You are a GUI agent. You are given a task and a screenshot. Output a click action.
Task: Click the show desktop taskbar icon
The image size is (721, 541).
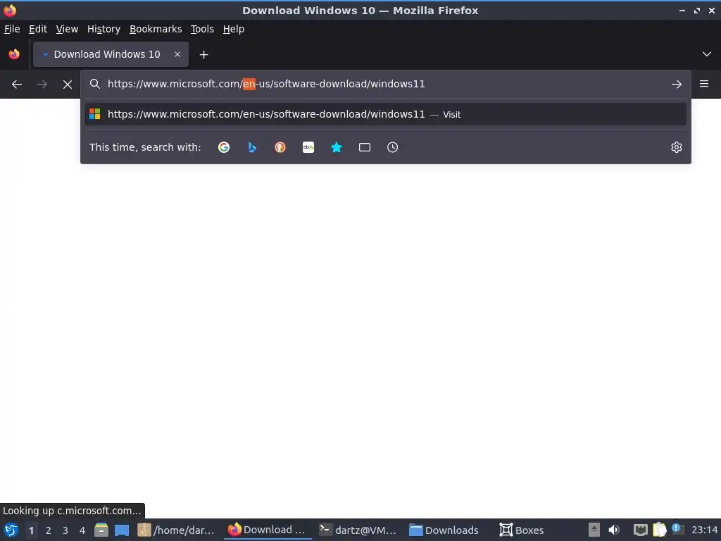tap(122, 530)
